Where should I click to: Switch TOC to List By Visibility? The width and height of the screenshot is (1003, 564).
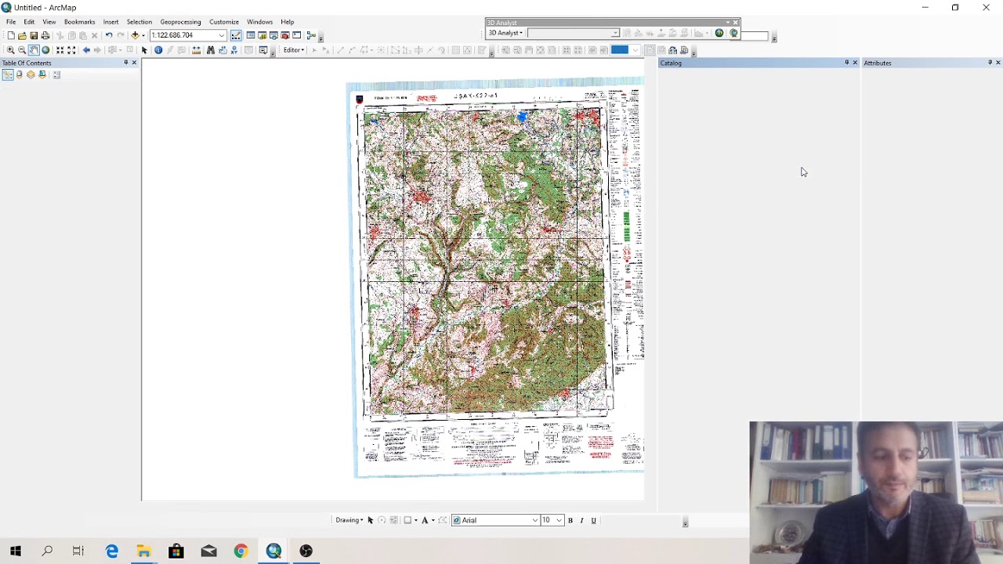tap(31, 74)
